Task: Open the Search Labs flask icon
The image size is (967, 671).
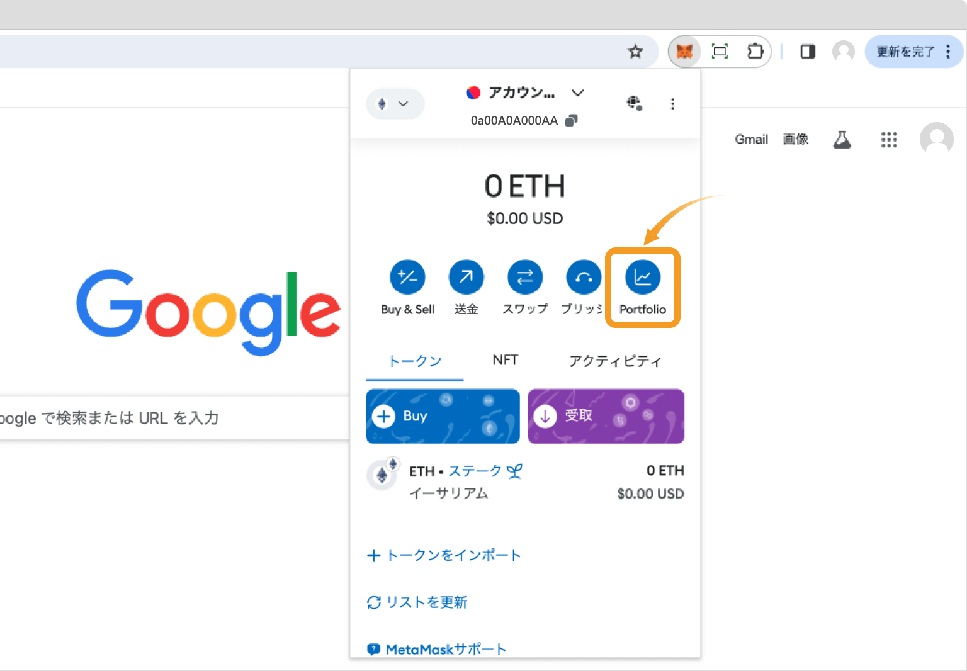Action: pos(842,139)
